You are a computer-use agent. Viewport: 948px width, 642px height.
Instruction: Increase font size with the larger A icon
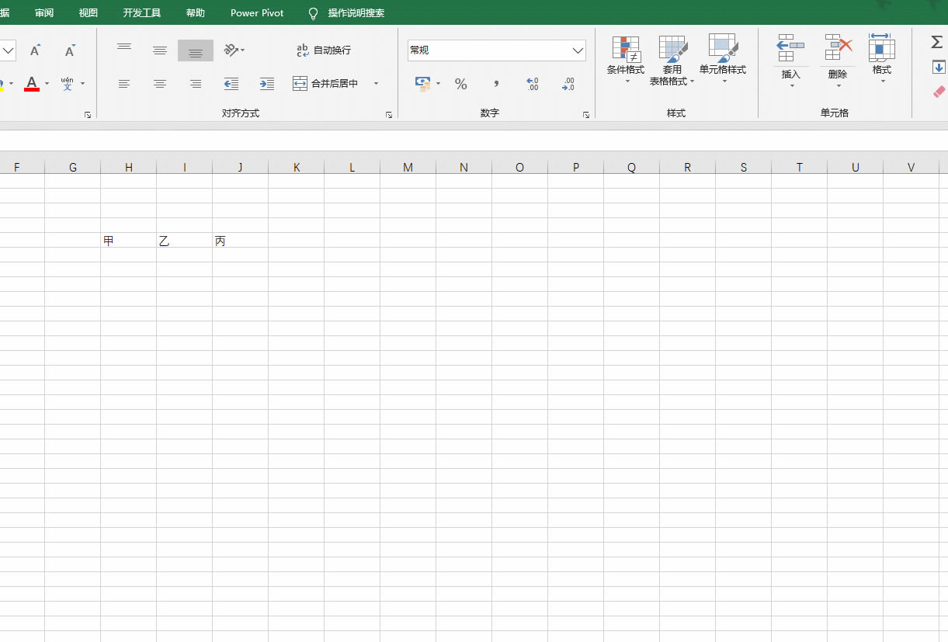point(35,50)
